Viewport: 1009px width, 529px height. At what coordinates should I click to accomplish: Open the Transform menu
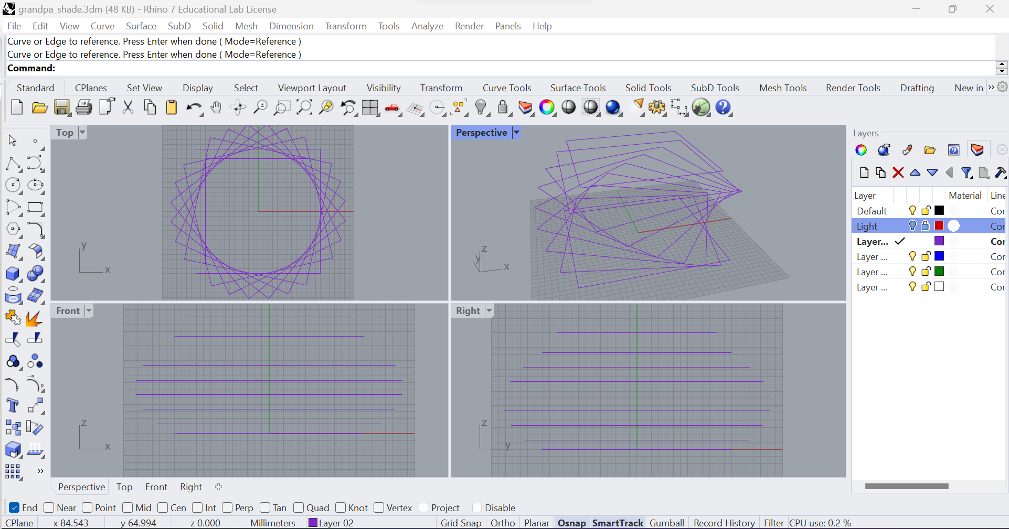point(346,26)
